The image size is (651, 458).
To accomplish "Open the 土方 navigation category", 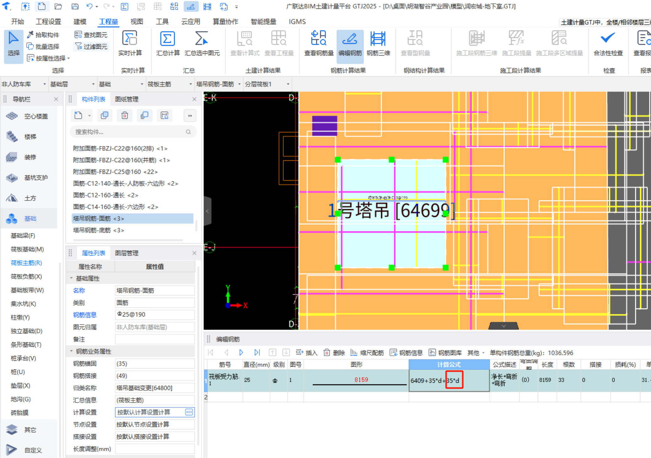I will (x=29, y=198).
